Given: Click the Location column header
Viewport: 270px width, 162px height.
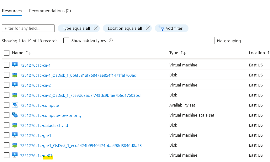Looking at the screenshot, I should [x=257, y=53].
